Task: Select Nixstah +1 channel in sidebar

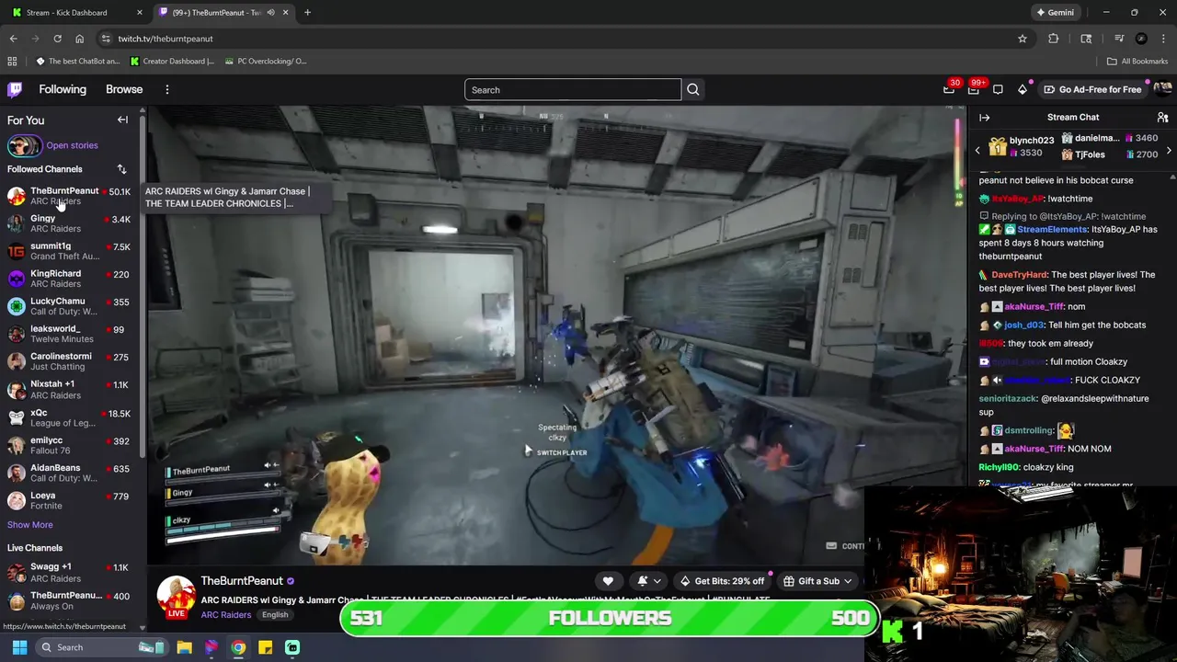Action: tap(72, 389)
